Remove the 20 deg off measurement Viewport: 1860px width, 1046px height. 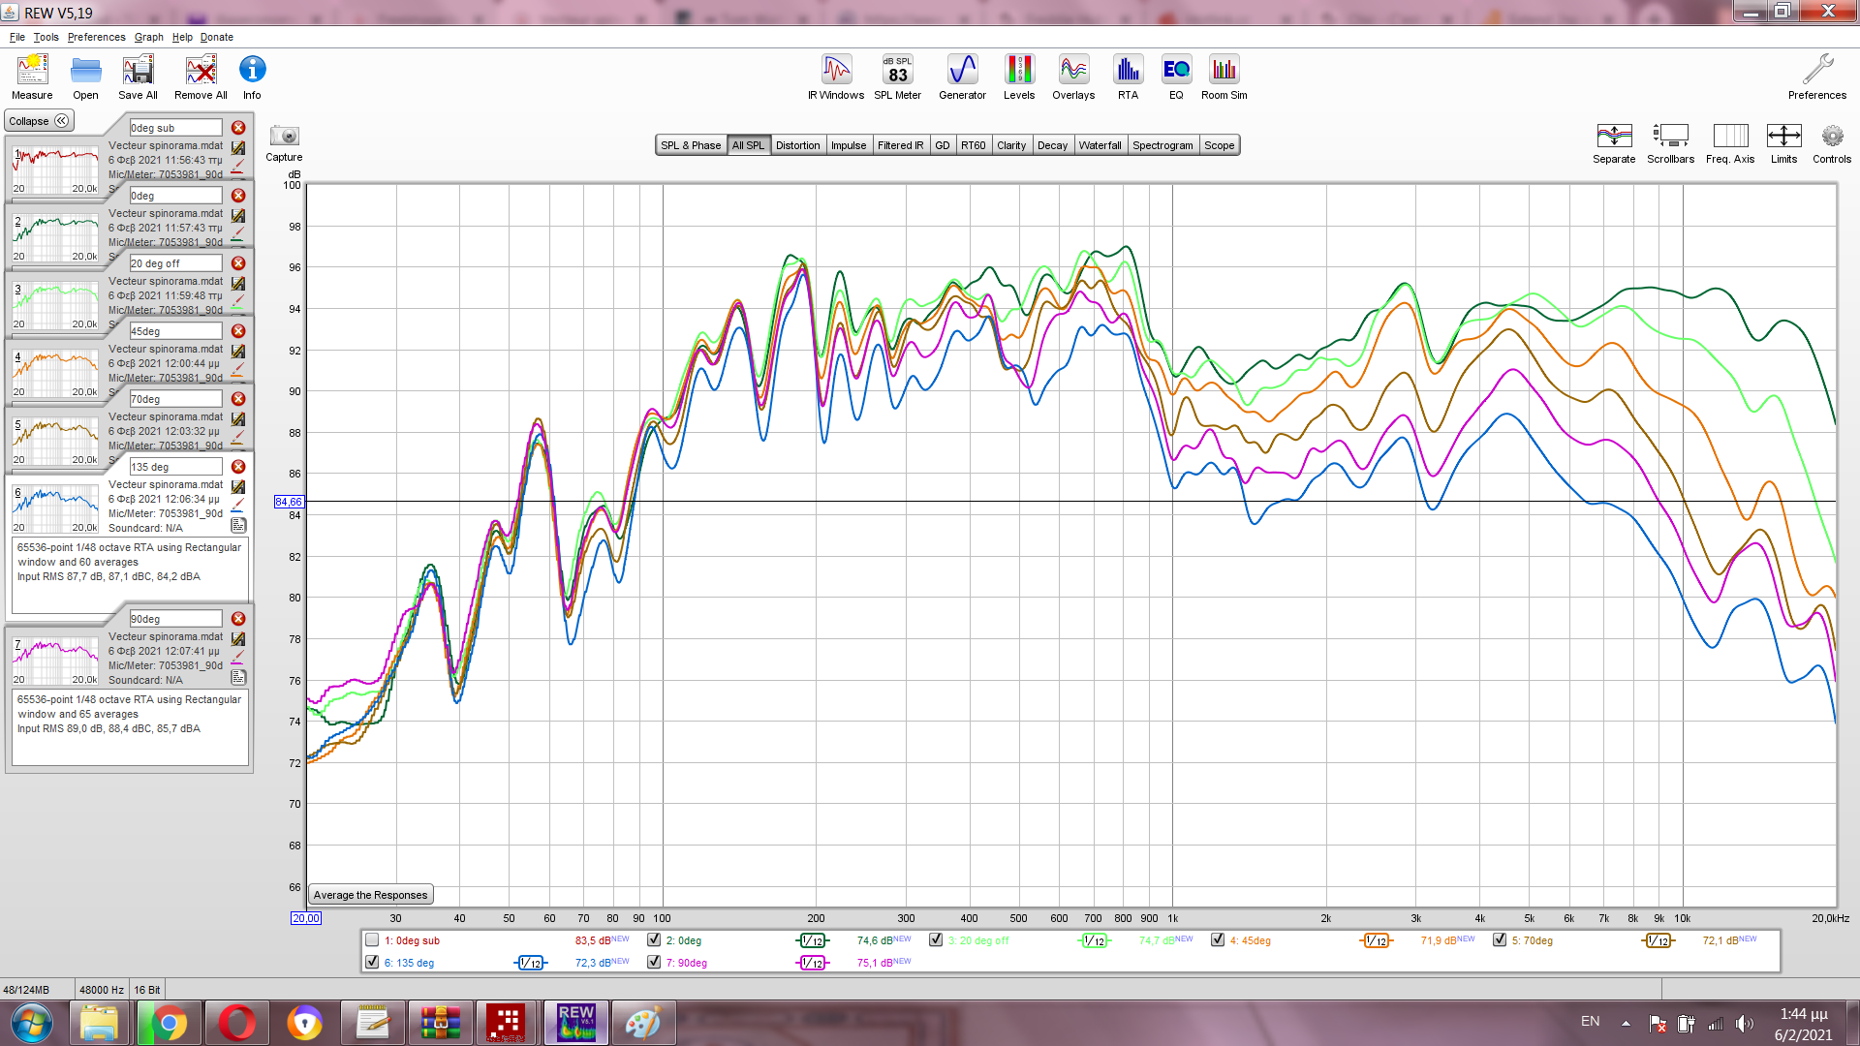(238, 263)
